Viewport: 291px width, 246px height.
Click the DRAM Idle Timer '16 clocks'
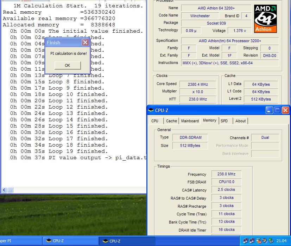[x=226, y=230]
